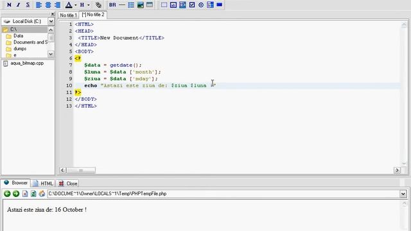Close the file explorer side panel
Screen dimensions: 411x231
[x=53, y=14]
